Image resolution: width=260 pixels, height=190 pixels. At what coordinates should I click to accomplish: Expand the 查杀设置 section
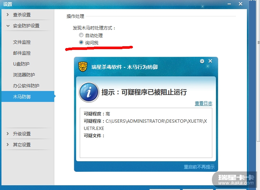pyautogui.click(x=27, y=15)
